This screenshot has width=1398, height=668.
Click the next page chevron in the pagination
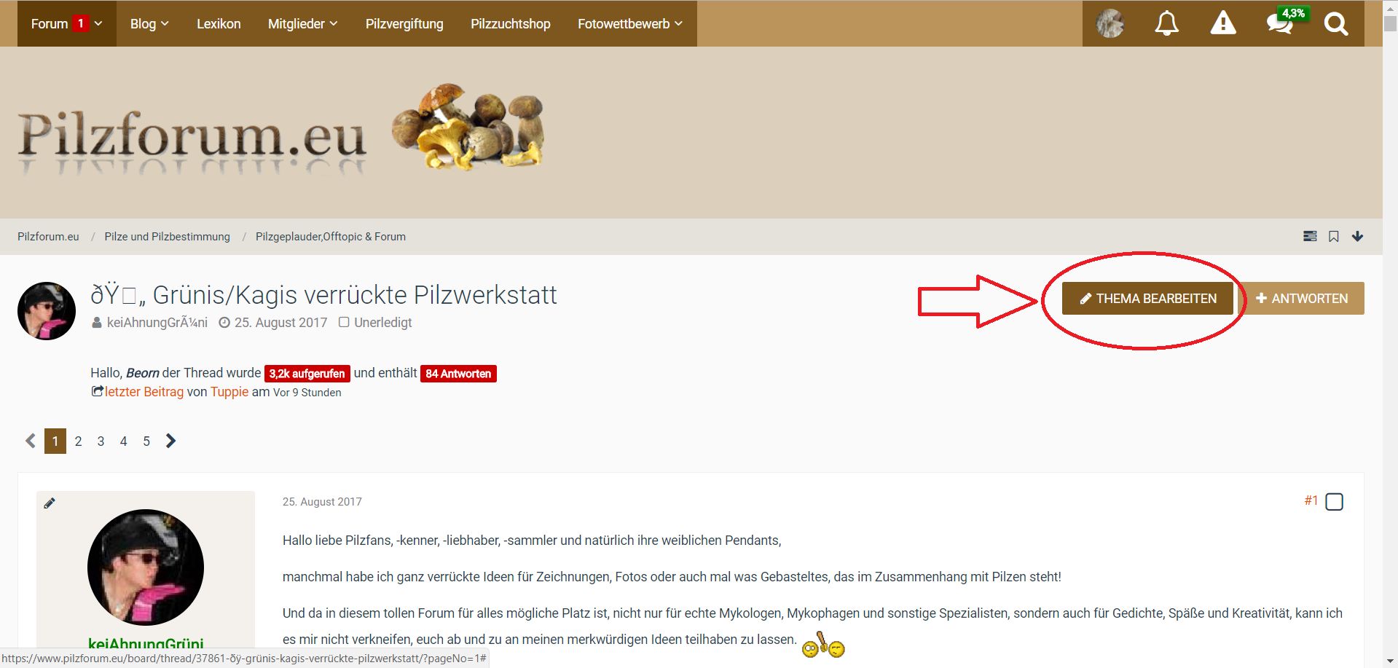point(170,441)
